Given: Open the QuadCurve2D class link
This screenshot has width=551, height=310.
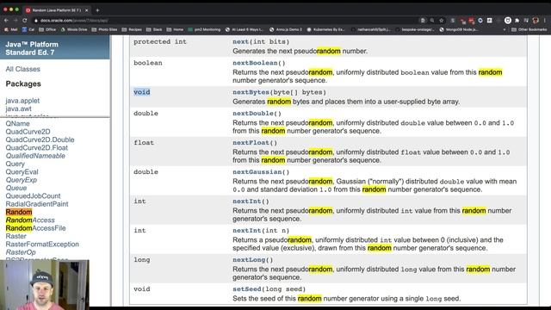Looking at the screenshot, I should click(x=28, y=132).
